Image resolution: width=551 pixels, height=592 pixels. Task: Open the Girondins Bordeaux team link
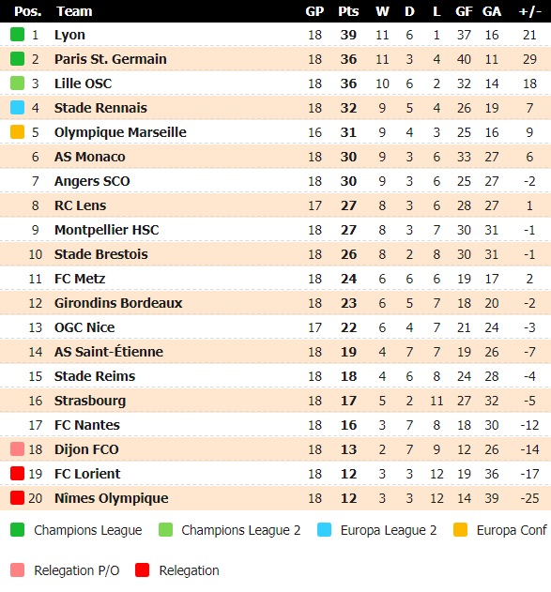pyautogui.click(x=118, y=303)
